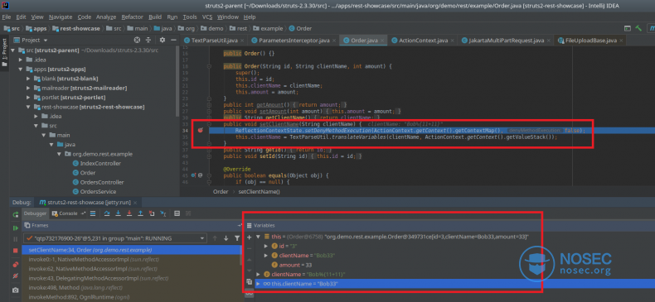Open the thread selector dropdown showing RUNNING
Viewport: 655px width, 302px height.
(x=115, y=238)
